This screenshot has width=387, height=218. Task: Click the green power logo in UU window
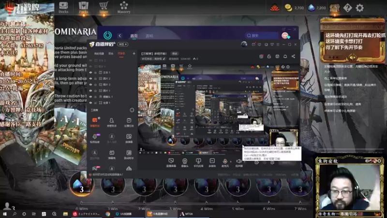tap(107, 35)
